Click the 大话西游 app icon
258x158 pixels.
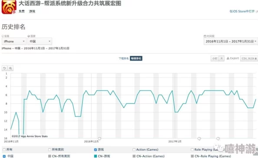coord(9,7)
